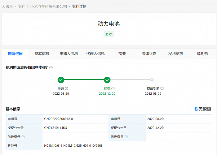
Task: Go to 专利 breadcrumb link
Action: tap(21, 6)
